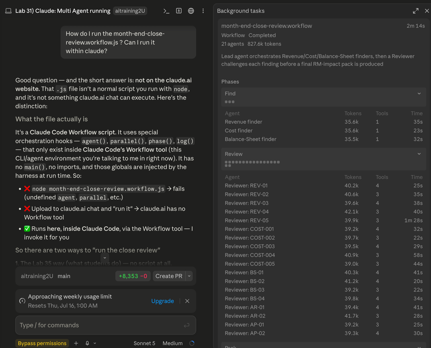
Task: Open Reviewer: AR-01 agent row
Action: pyautogui.click(x=323, y=307)
